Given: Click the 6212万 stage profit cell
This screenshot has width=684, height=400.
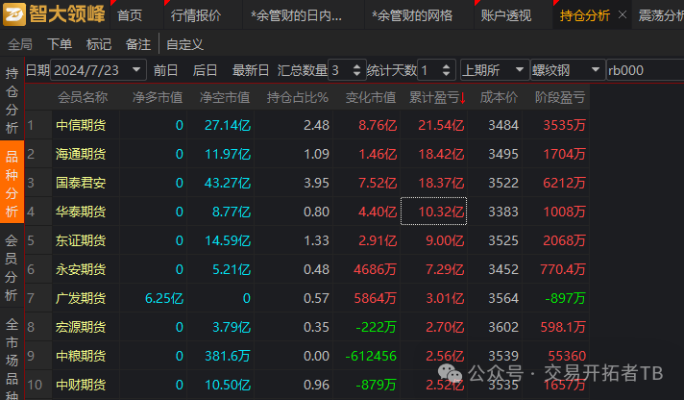Looking at the screenshot, I should [564, 183].
